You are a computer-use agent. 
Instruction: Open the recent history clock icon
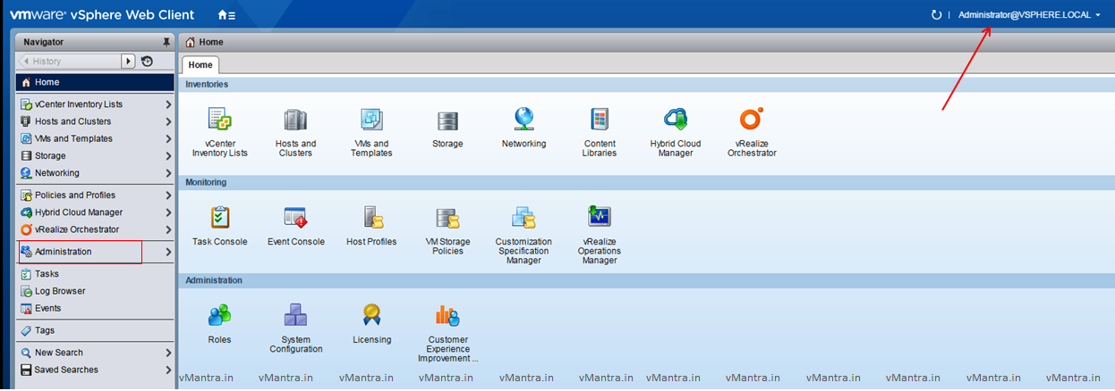pyautogui.click(x=147, y=62)
